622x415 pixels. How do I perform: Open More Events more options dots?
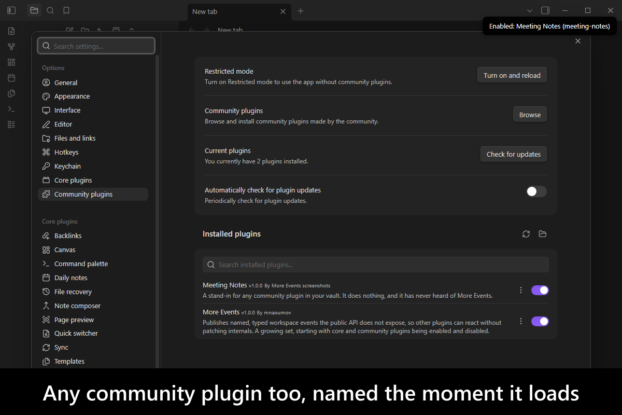coord(521,322)
